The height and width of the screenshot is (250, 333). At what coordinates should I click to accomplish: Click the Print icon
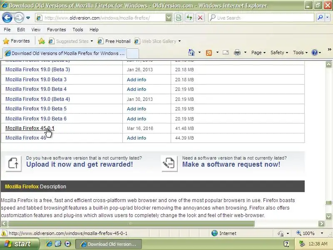pyautogui.click(x=237, y=52)
